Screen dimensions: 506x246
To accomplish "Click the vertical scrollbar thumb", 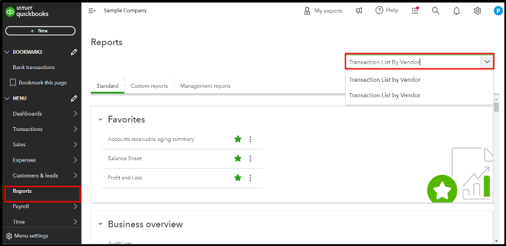I will 496,107.
